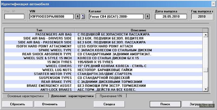Click the table scrollbar down arrow
This screenshot has width=217, height=110.
(206, 89)
